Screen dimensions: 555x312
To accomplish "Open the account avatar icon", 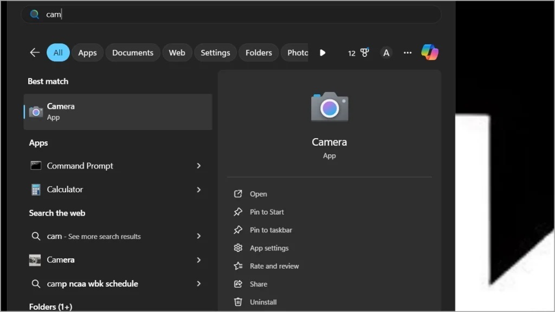I will [x=386, y=52].
